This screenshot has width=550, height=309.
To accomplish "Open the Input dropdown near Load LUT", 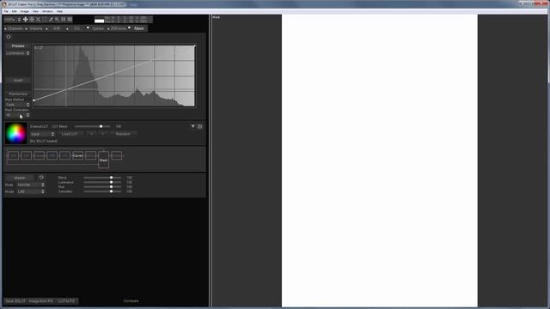I will click(x=42, y=134).
